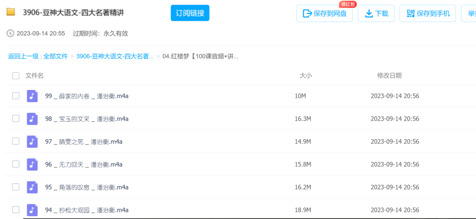Click the 18.9M size value
This screenshot has height=219, width=476.
coord(303,210)
